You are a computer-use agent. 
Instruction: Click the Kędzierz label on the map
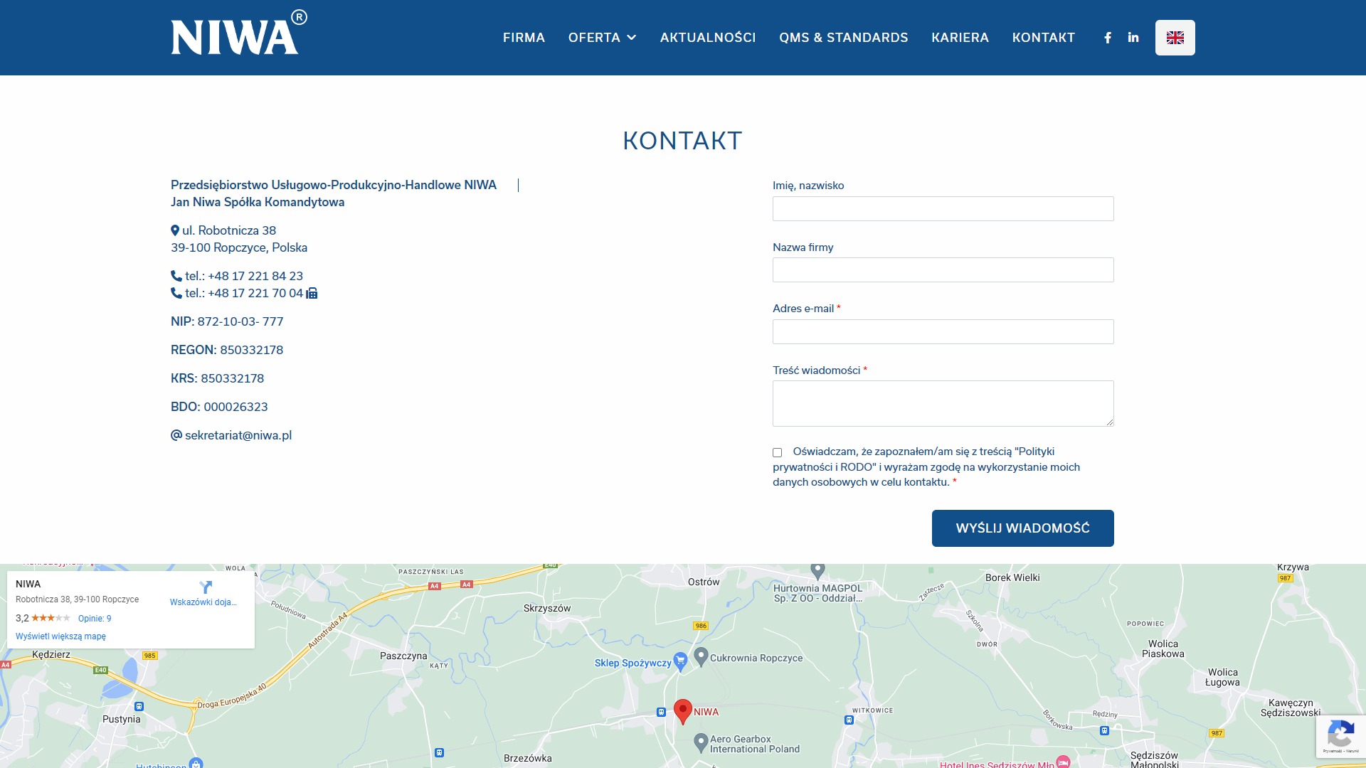click(51, 654)
